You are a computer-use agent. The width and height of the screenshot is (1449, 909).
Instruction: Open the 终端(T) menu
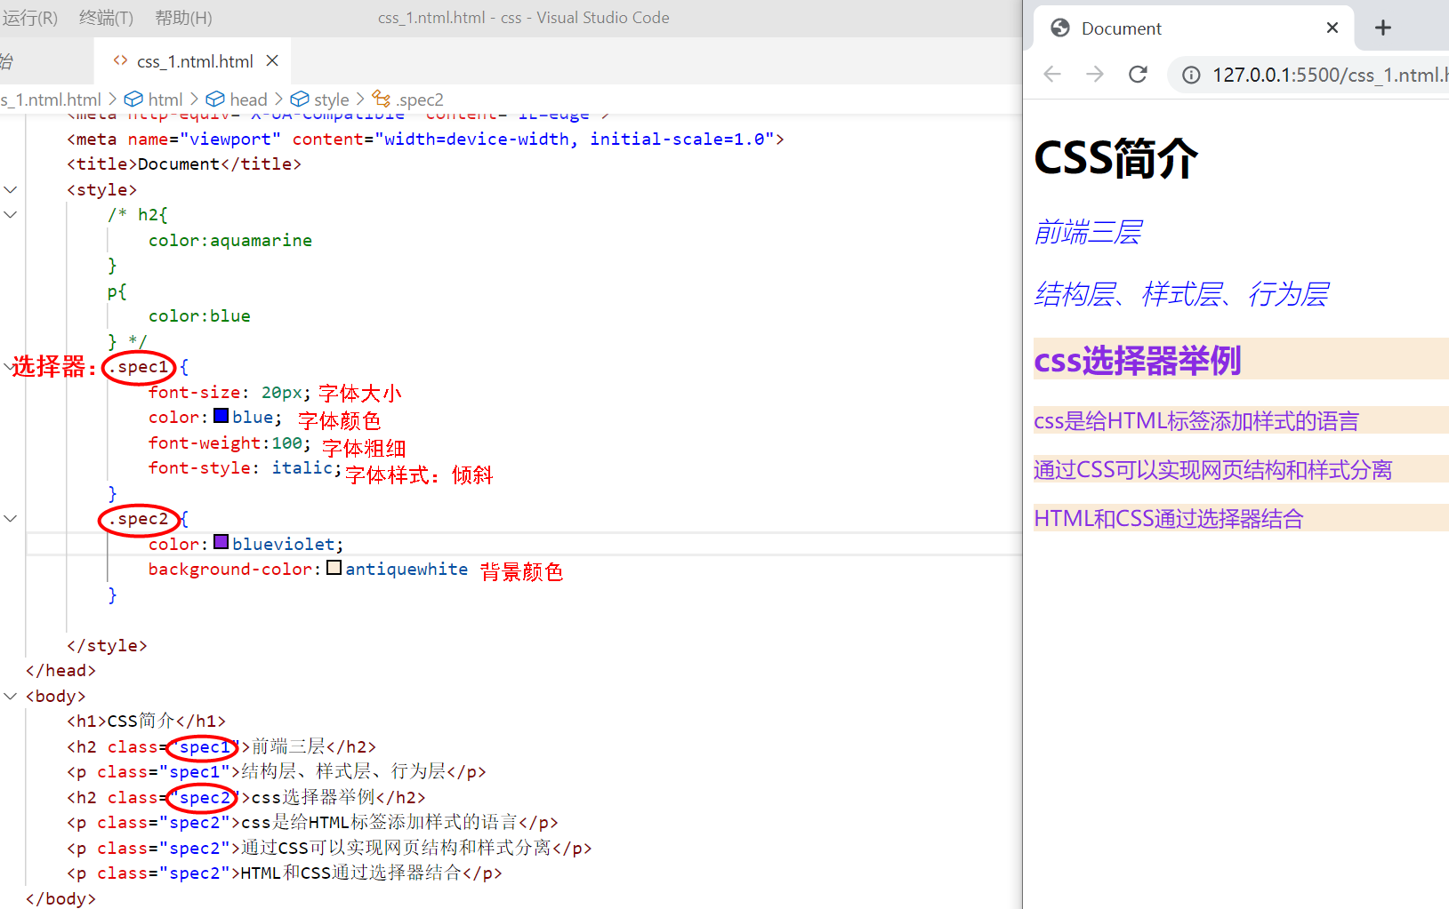105,17
